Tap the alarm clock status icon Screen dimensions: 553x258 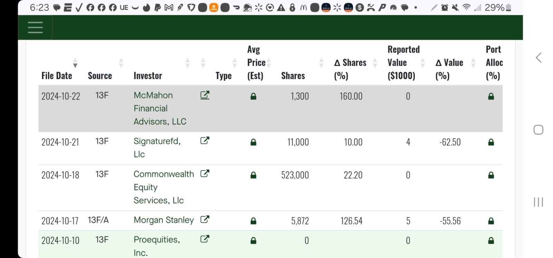[x=444, y=7]
